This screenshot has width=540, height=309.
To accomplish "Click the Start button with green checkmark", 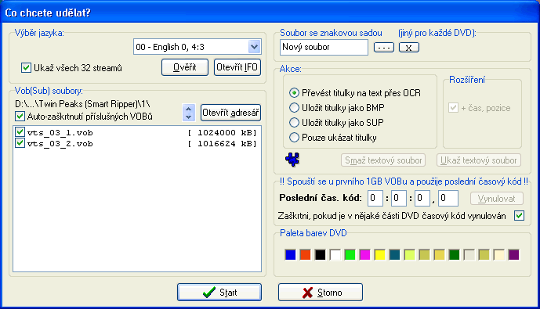I will pyautogui.click(x=219, y=292).
